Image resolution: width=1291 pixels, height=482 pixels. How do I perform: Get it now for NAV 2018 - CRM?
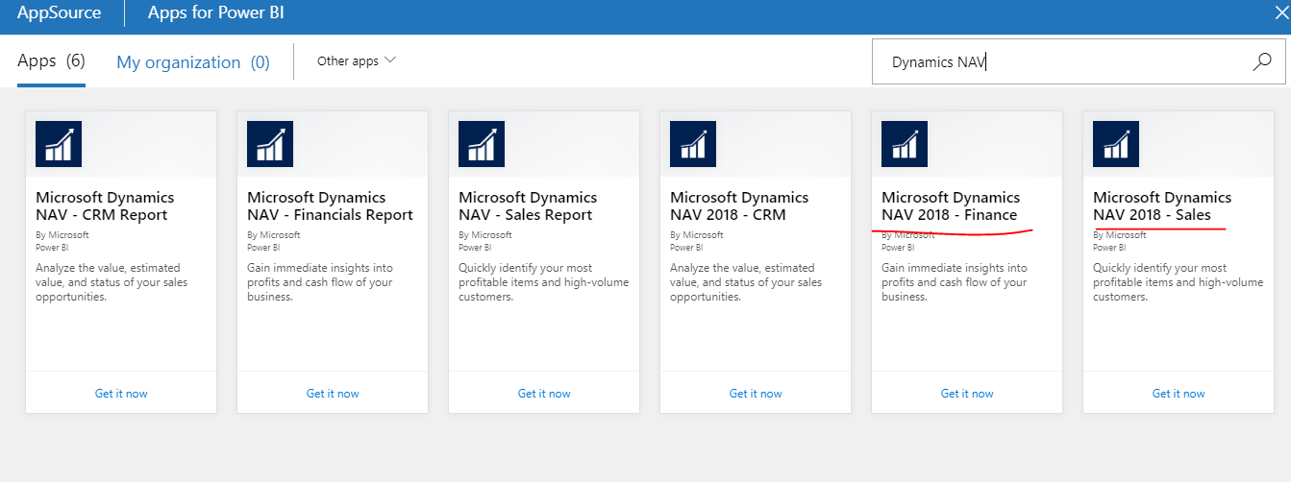pos(756,394)
